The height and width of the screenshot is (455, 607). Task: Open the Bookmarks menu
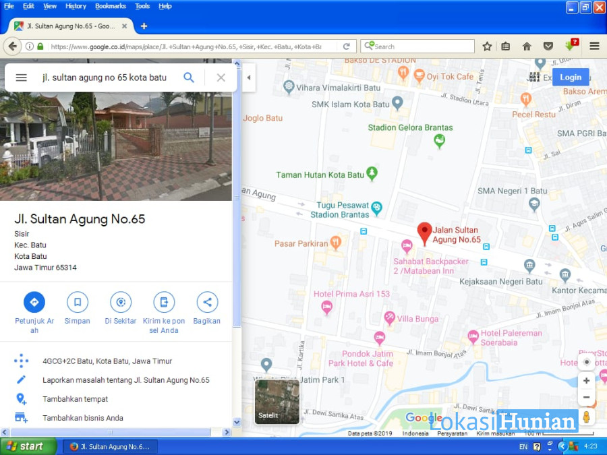click(x=111, y=6)
